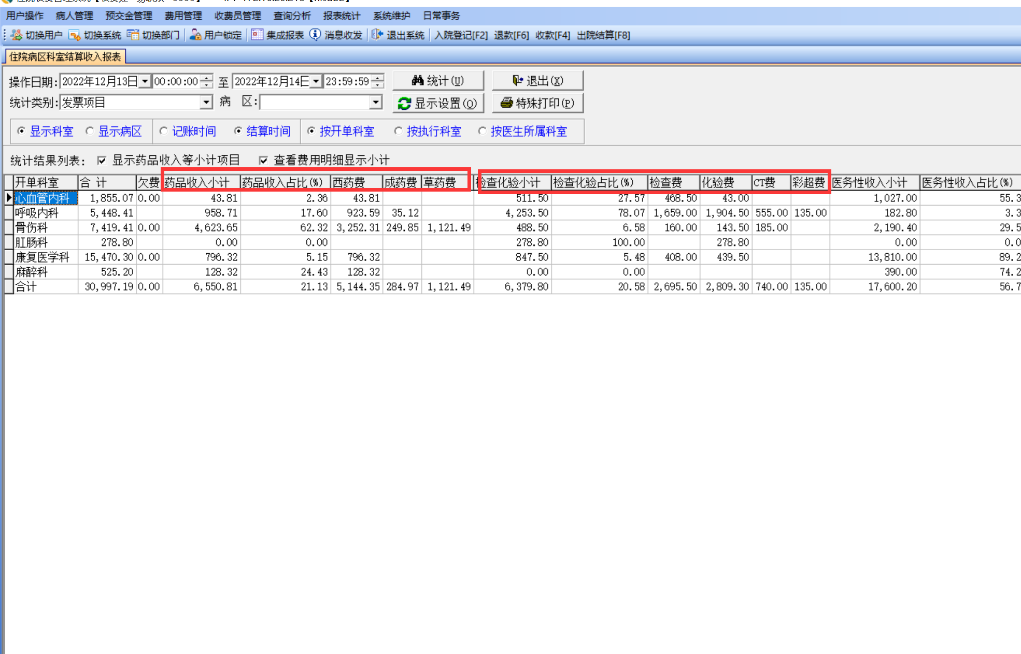
Task: Click the 消息收发 info icon
Action: pyautogui.click(x=315, y=35)
